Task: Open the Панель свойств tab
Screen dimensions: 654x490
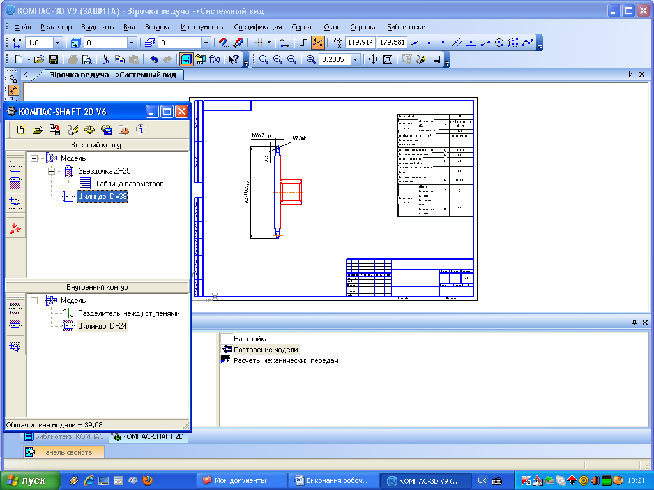Action: coord(63,452)
